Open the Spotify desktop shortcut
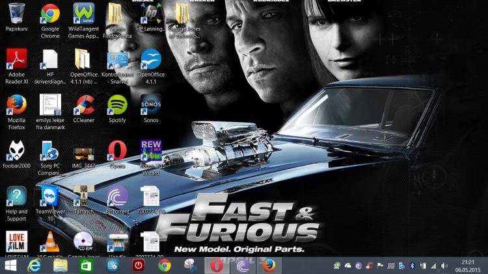Image resolution: width=488 pixels, height=274 pixels. [x=117, y=104]
